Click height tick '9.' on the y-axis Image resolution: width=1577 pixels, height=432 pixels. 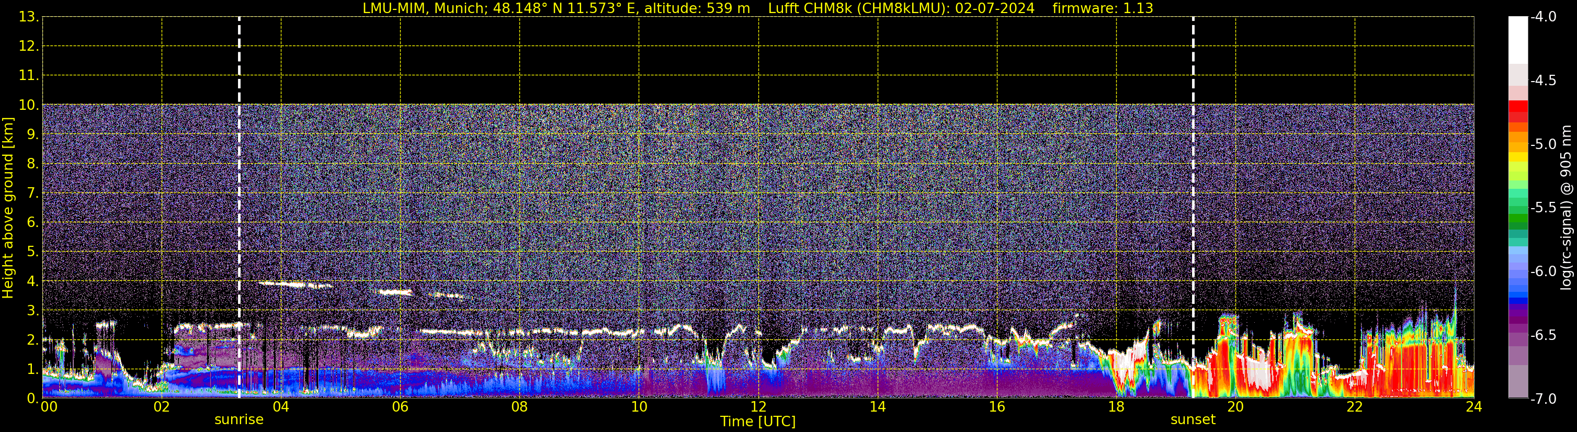pyautogui.click(x=32, y=134)
